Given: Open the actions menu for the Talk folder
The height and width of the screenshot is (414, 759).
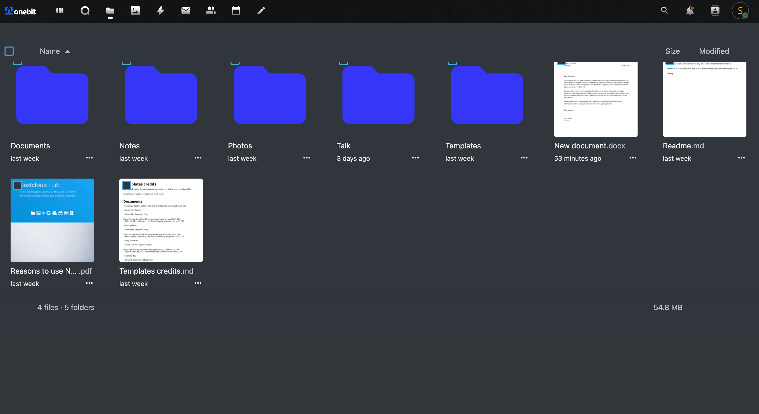Looking at the screenshot, I should tap(415, 158).
